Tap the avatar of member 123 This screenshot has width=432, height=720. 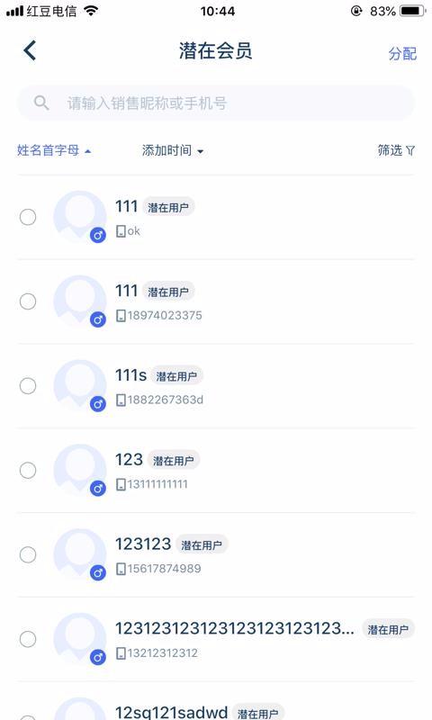80,470
